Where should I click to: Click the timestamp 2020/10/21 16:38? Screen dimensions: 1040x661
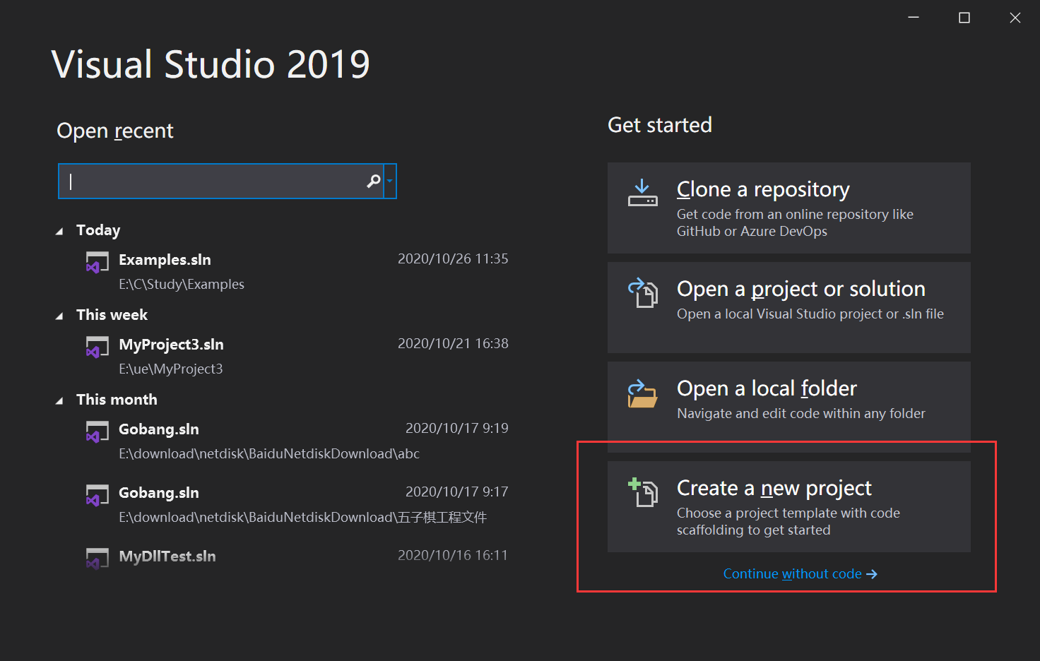[453, 343]
